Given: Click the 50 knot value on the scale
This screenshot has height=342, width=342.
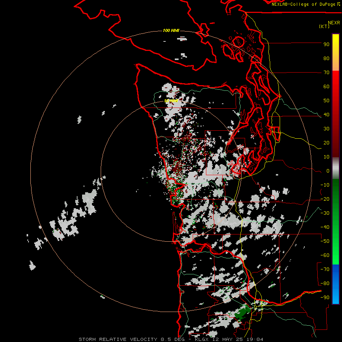Looking at the screenshot, I should coord(326,101).
